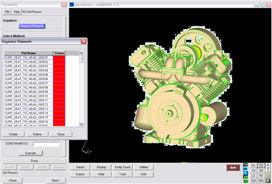Toggle the FV front view button
272x184 pixels.
tap(253, 165)
